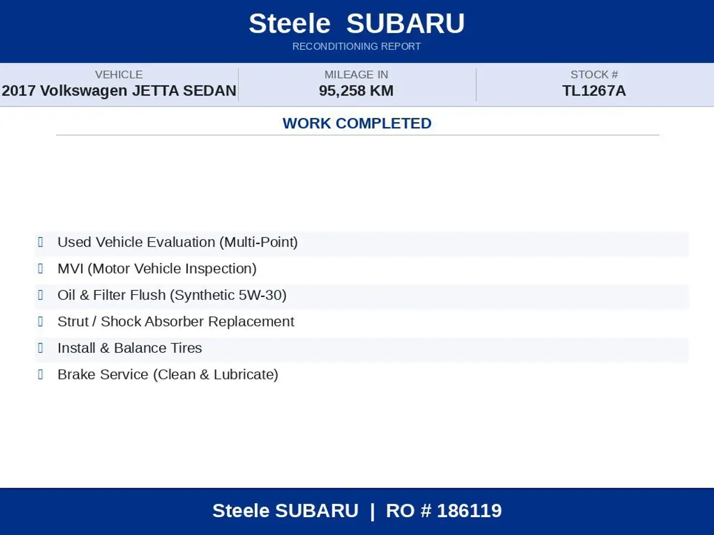Viewport: 714px width, 535px height.
Task: Click the Install & Balance Tires entry
Action: pyautogui.click(x=129, y=348)
